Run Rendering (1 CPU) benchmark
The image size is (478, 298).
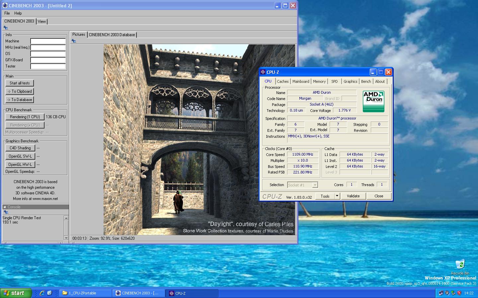tap(25, 117)
